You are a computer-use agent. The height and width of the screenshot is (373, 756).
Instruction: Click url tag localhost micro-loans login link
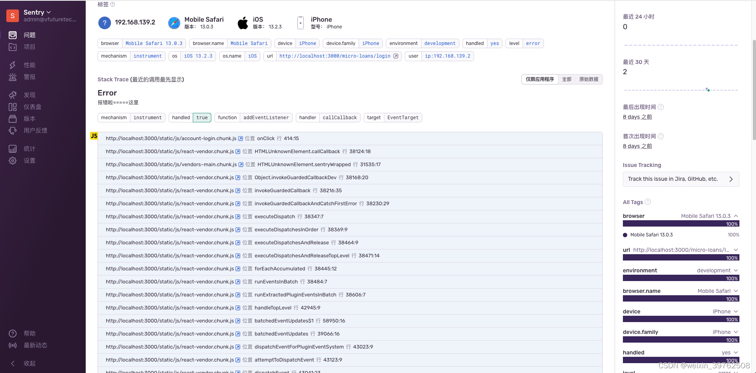335,56
